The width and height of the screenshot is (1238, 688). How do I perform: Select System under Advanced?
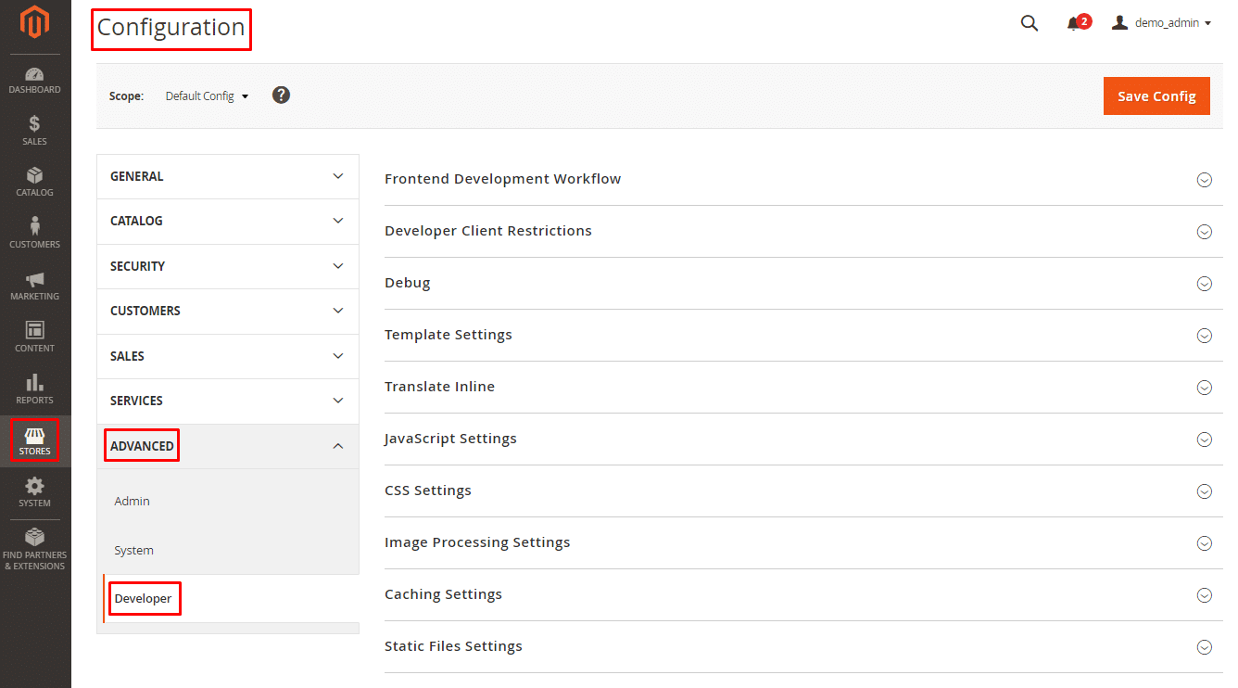(x=134, y=550)
